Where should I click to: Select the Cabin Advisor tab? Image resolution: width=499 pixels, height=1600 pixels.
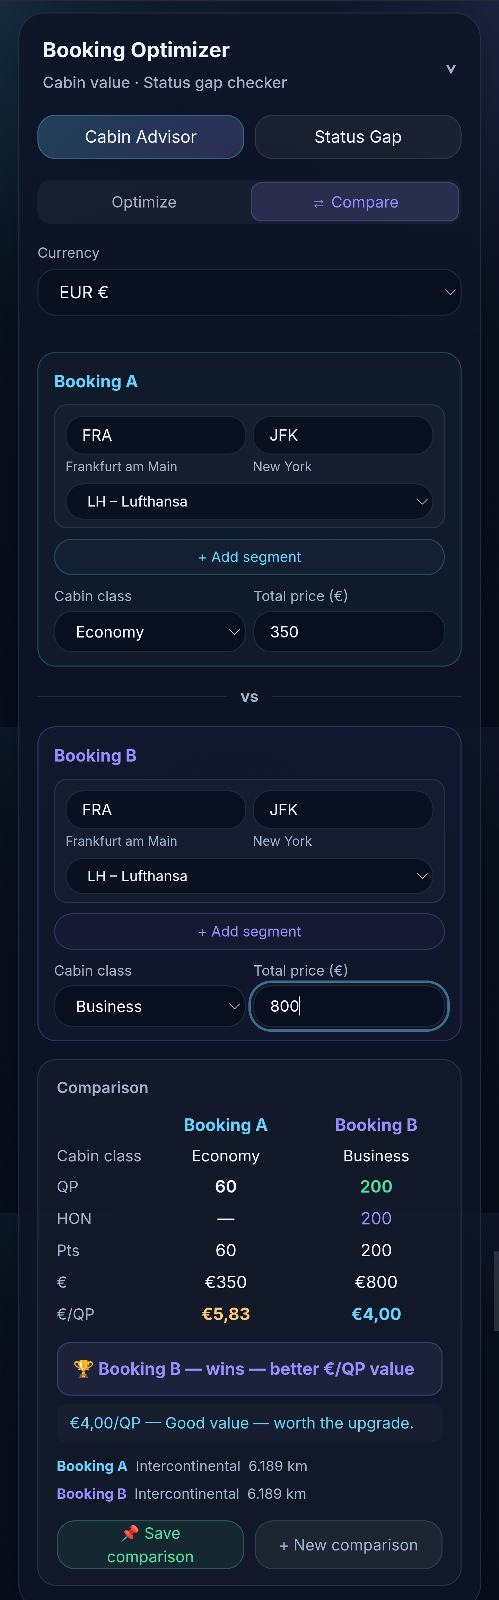(140, 137)
